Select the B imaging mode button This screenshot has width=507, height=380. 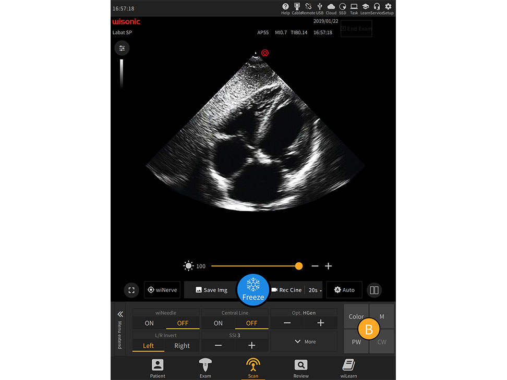(x=369, y=329)
